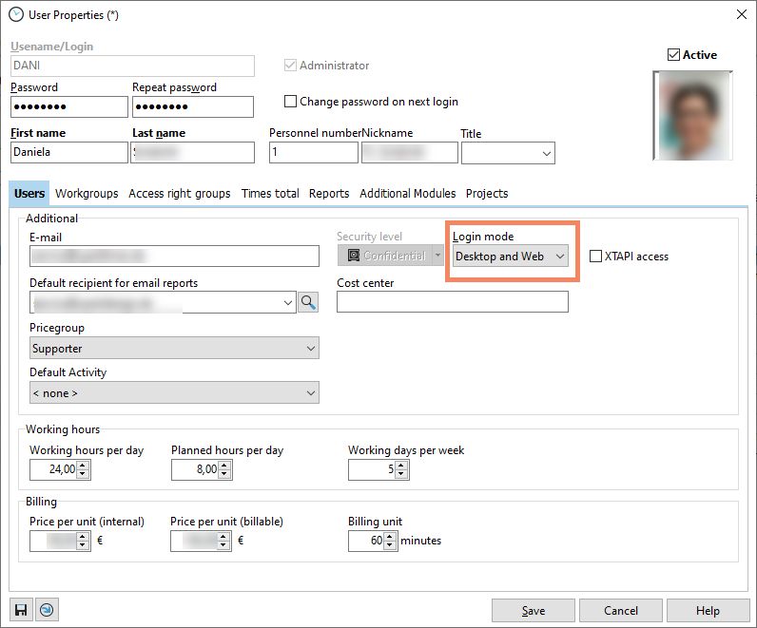Screen dimensions: 757x628
Task: Click into the Cost center field
Action: click(452, 302)
